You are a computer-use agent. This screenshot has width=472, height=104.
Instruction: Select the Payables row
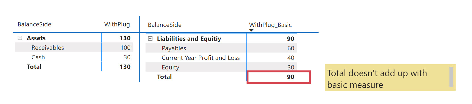point(221,48)
